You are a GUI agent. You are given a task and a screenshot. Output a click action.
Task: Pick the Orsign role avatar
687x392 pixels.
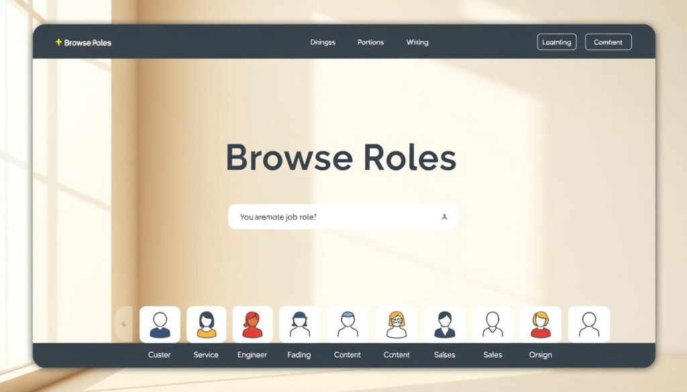click(541, 325)
